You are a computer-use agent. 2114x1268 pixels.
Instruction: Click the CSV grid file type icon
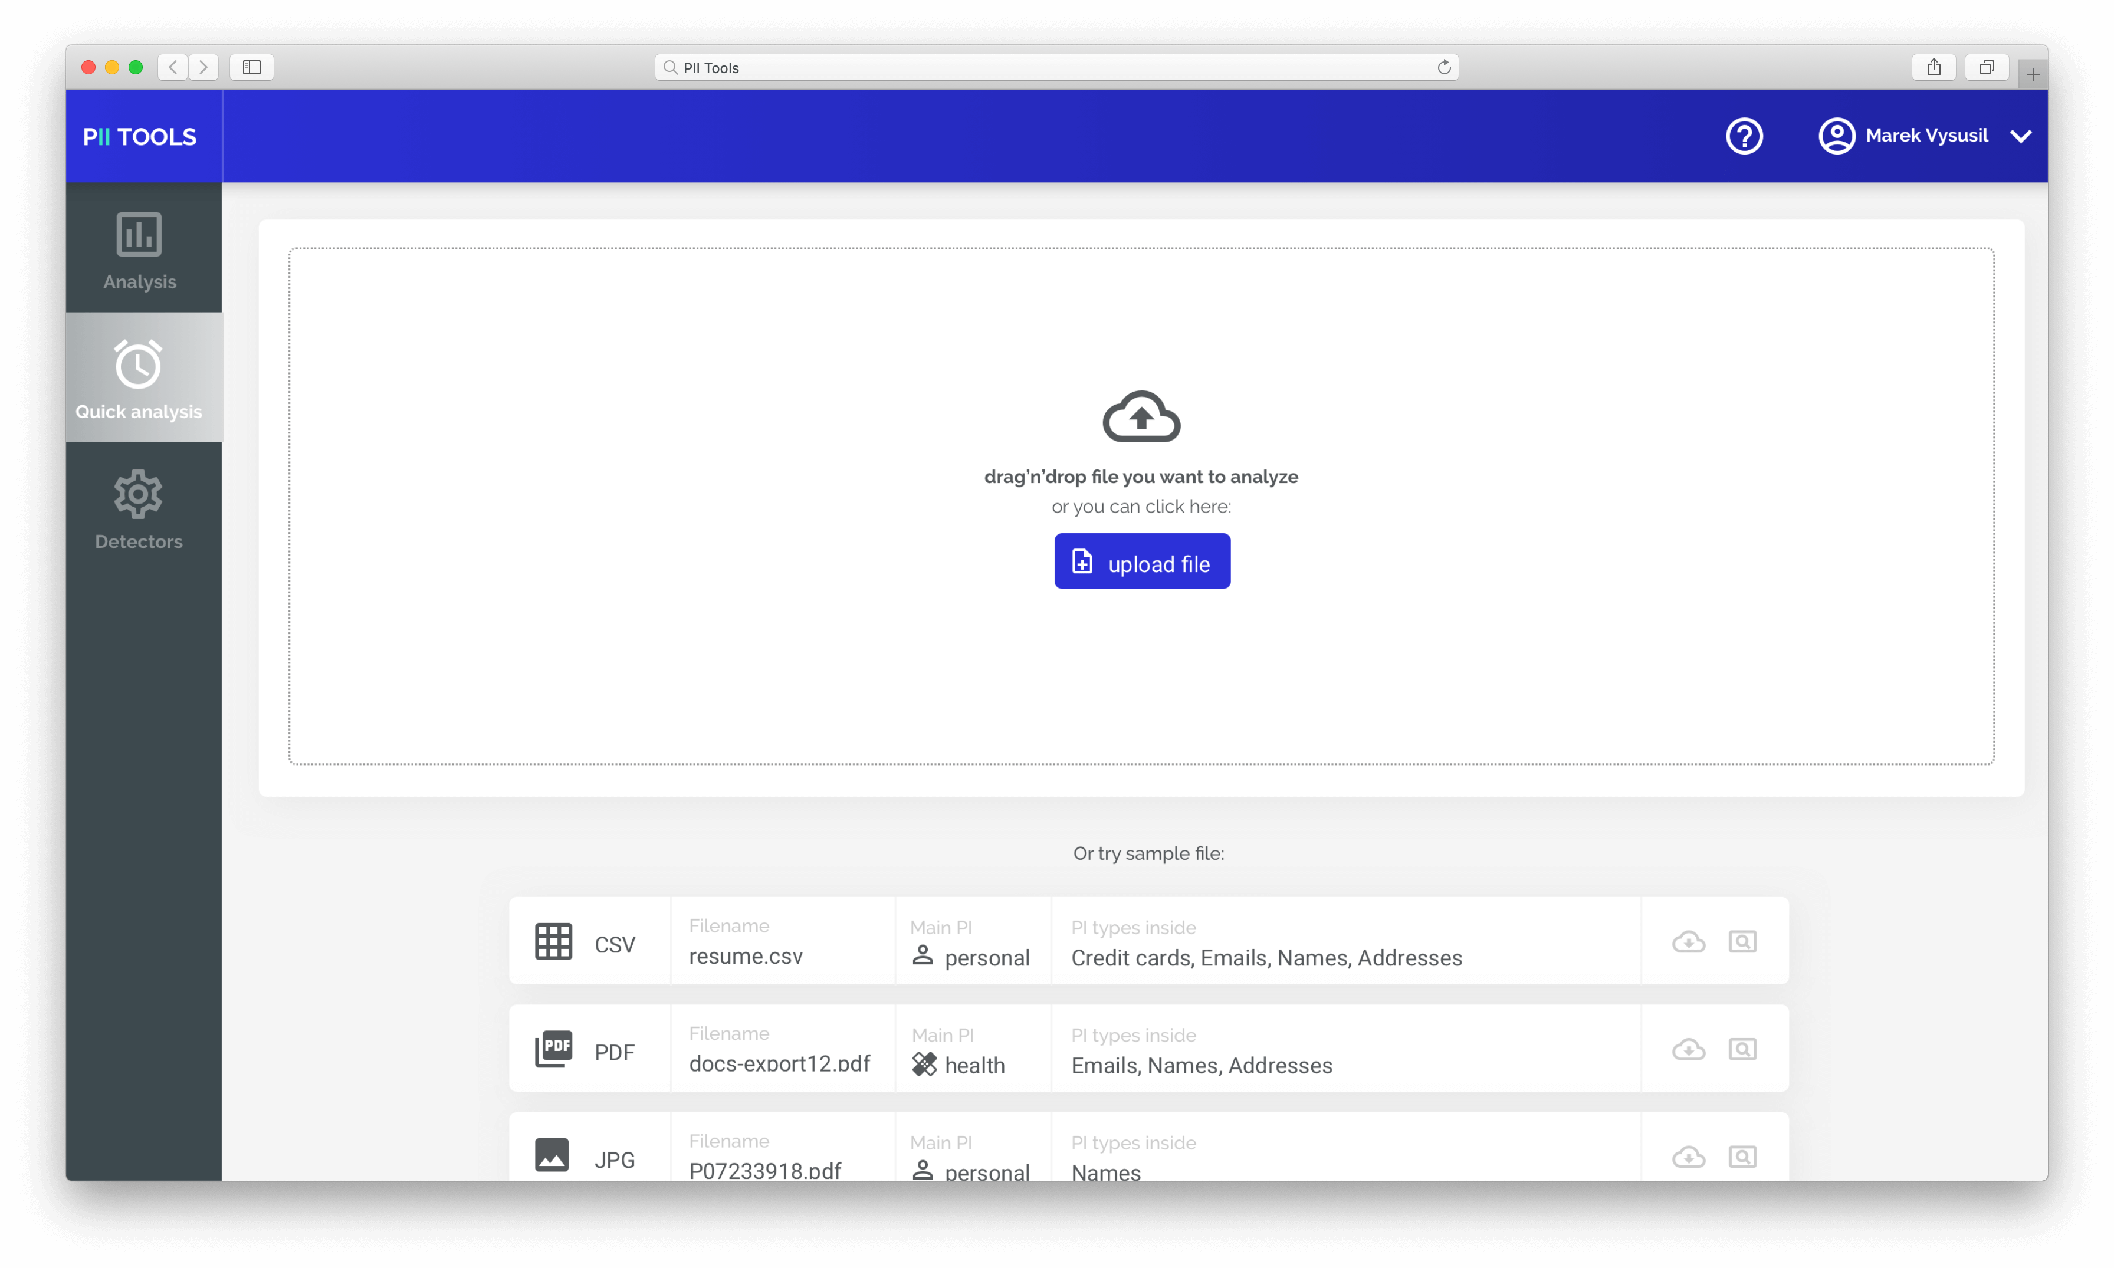553,942
